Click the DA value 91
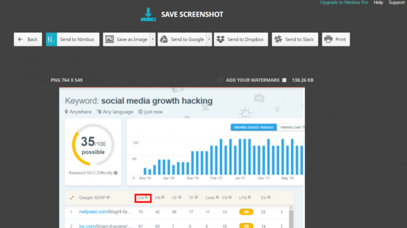This screenshot has height=228, width=407. click(141, 226)
